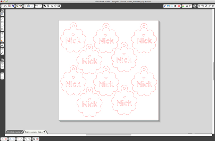Screen dimensions: 215x141
Task: Open the red Line Style panel
Action: 179,6
